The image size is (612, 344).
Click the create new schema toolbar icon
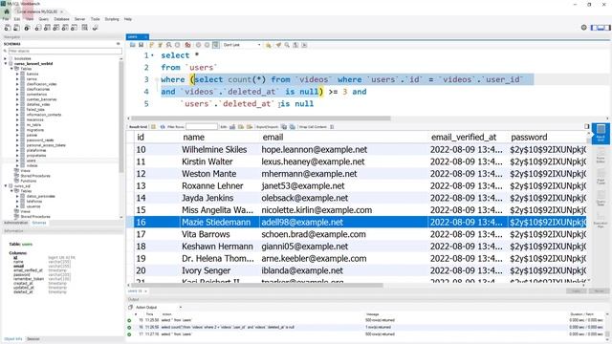[38, 28]
